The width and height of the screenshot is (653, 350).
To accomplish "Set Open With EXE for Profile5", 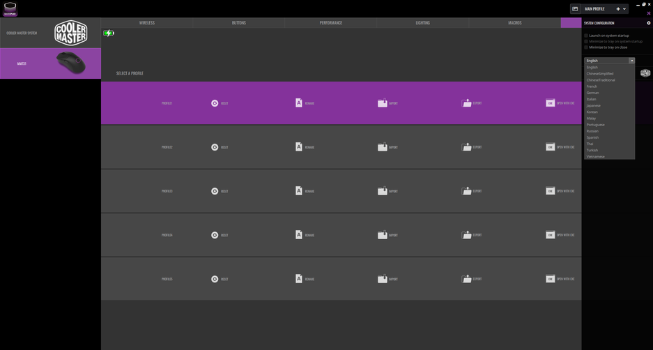I will tap(550, 279).
